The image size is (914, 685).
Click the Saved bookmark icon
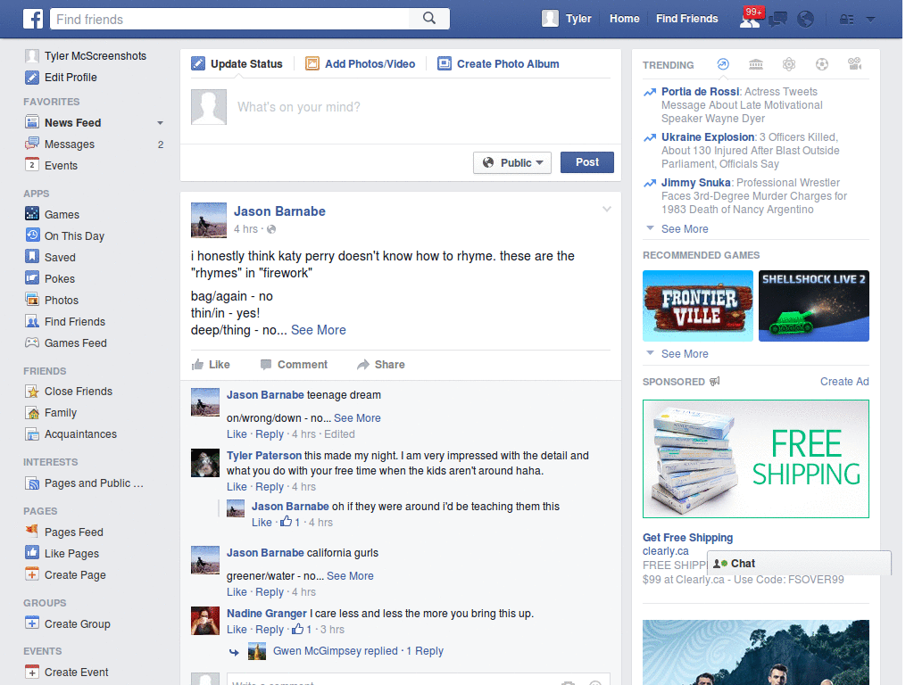tap(32, 257)
